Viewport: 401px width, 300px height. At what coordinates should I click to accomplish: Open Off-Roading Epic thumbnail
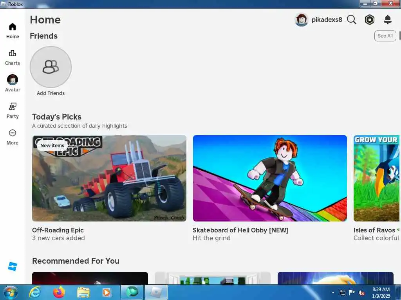[x=109, y=178]
